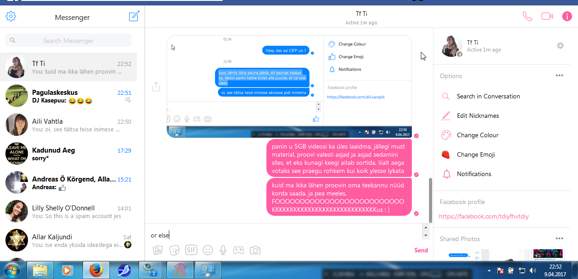Share the screenshot image via forward icon
578x279 pixels.
(156, 86)
